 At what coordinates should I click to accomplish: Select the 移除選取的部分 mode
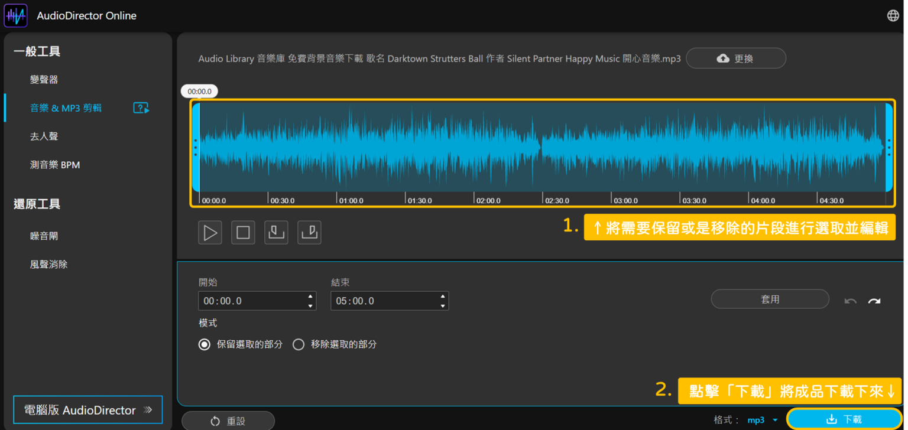pyautogui.click(x=299, y=344)
